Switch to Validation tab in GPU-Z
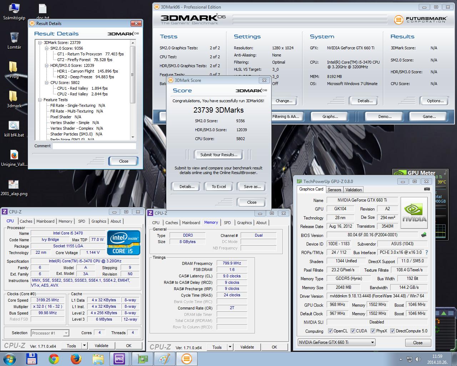 click(x=354, y=190)
